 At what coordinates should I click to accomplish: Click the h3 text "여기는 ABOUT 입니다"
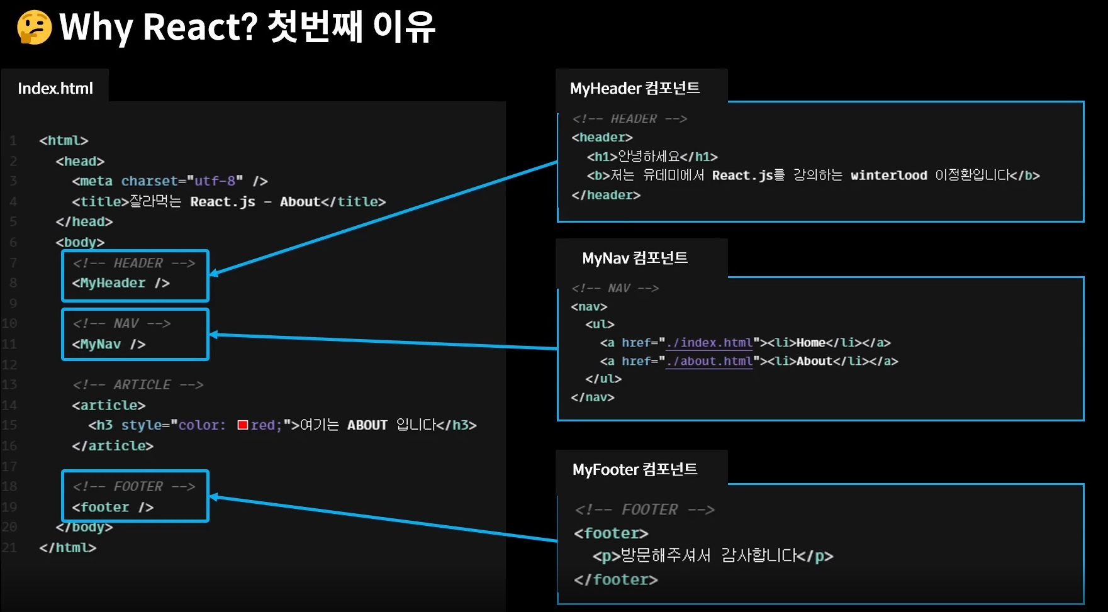click(x=368, y=425)
